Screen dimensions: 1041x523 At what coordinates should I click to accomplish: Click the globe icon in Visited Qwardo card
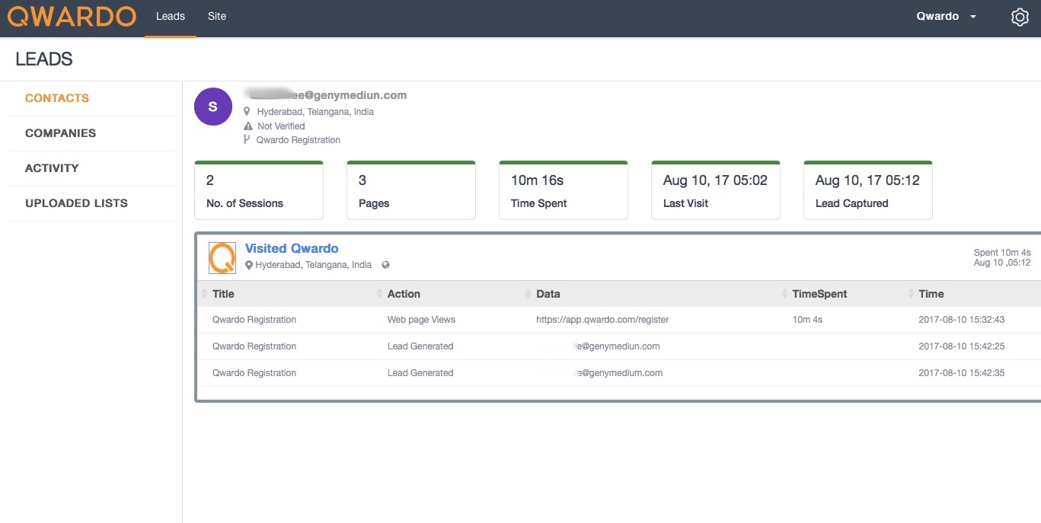point(385,265)
